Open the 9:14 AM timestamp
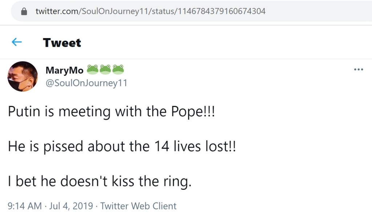 pyautogui.click(x=24, y=206)
